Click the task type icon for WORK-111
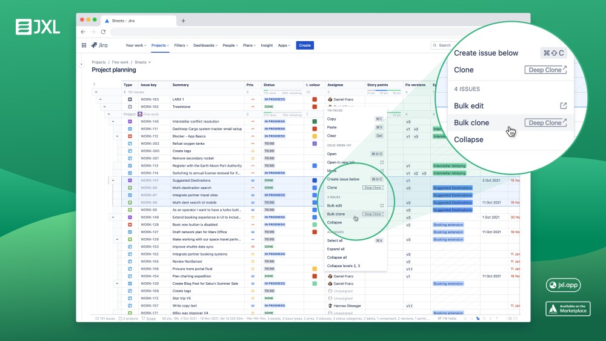 pos(130,129)
